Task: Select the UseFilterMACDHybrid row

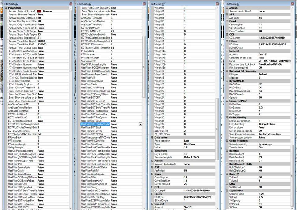Action: pyautogui.click(x=111, y=141)
